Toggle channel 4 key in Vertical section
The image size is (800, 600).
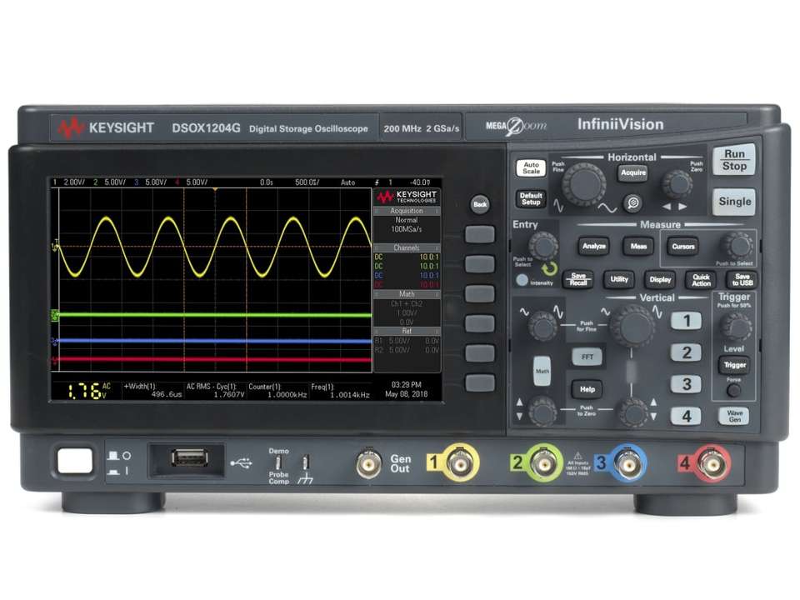[686, 417]
